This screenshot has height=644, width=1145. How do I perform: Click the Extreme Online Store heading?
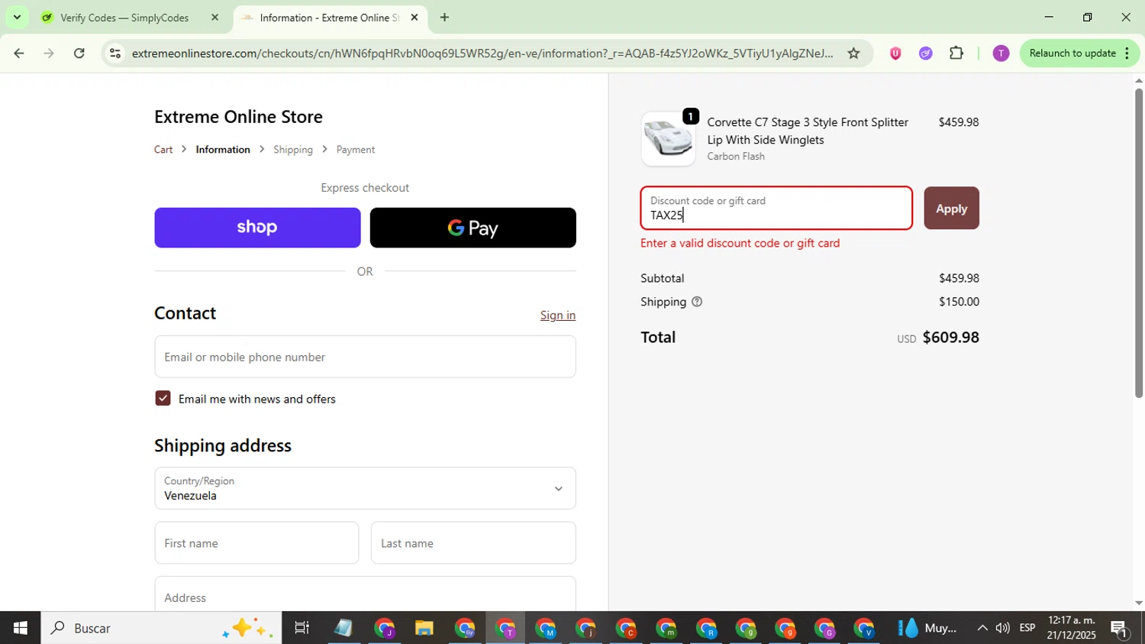pos(238,117)
